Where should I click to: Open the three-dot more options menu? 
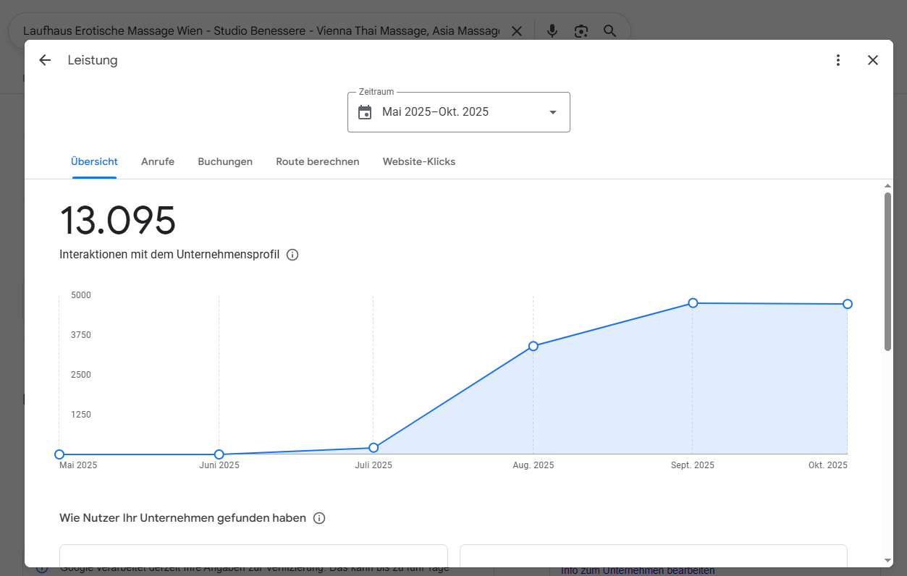(x=838, y=60)
